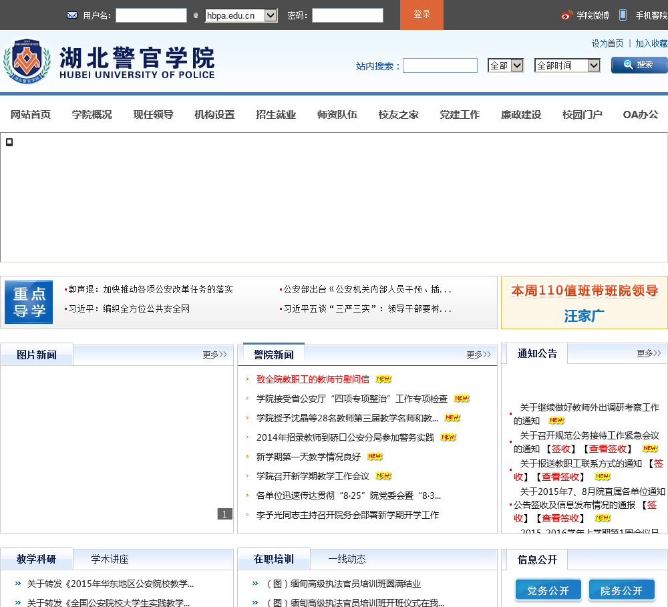Click 【查看签收】 for 报送教职工联系方式 notice
This screenshot has height=607, width=668.
click(560, 477)
